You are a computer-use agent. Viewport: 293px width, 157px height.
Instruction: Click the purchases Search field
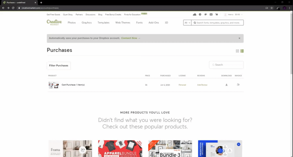click(226, 65)
